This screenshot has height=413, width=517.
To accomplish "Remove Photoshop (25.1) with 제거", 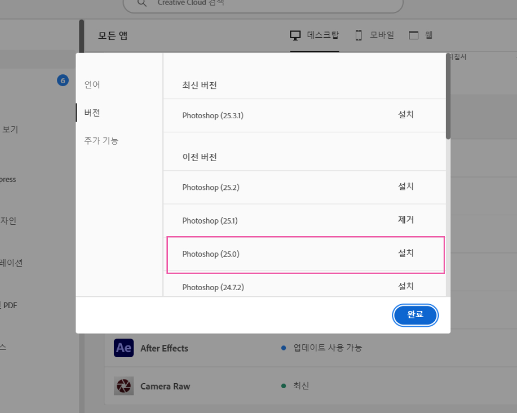I will coord(406,220).
